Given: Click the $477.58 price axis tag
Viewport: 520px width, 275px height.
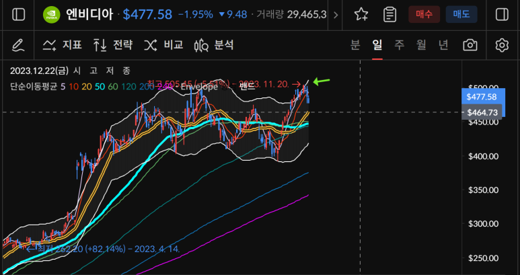Looking at the screenshot, I should point(482,97).
